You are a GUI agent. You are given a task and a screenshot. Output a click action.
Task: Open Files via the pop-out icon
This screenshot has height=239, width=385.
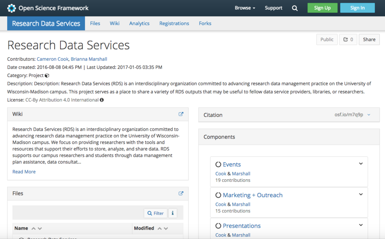tap(181, 193)
